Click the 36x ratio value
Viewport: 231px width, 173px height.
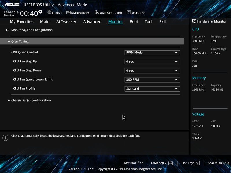(x=194, y=66)
